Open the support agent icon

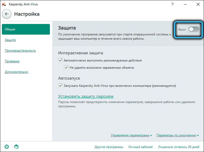click(16, 147)
